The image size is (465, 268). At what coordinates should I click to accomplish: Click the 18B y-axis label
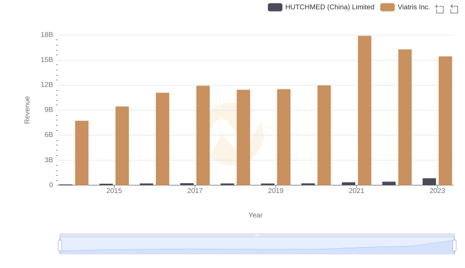(x=47, y=35)
